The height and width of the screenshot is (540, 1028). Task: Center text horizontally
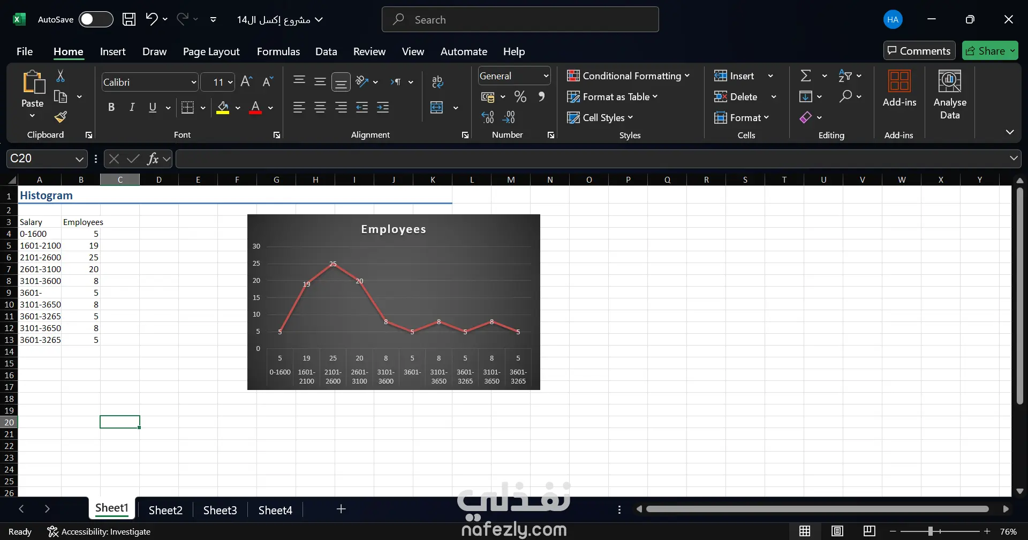[x=320, y=108]
